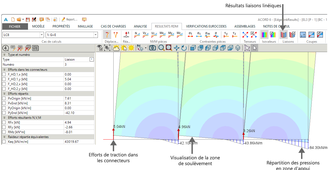This screenshot has width=328, height=170.
Task: Show τy shear stress results
Action: click(x=226, y=34)
